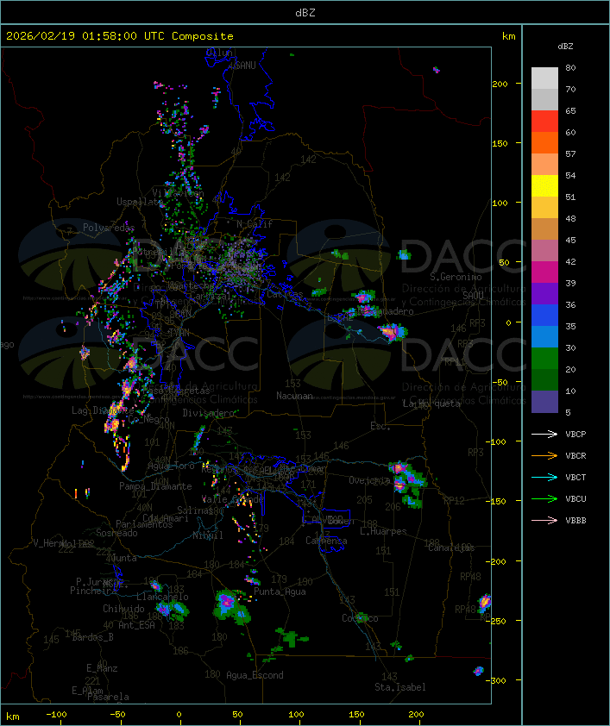Click the N_Calif place label

(255, 223)
